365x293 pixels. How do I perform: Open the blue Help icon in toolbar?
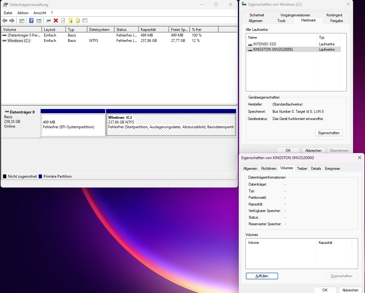pos(32,21)
